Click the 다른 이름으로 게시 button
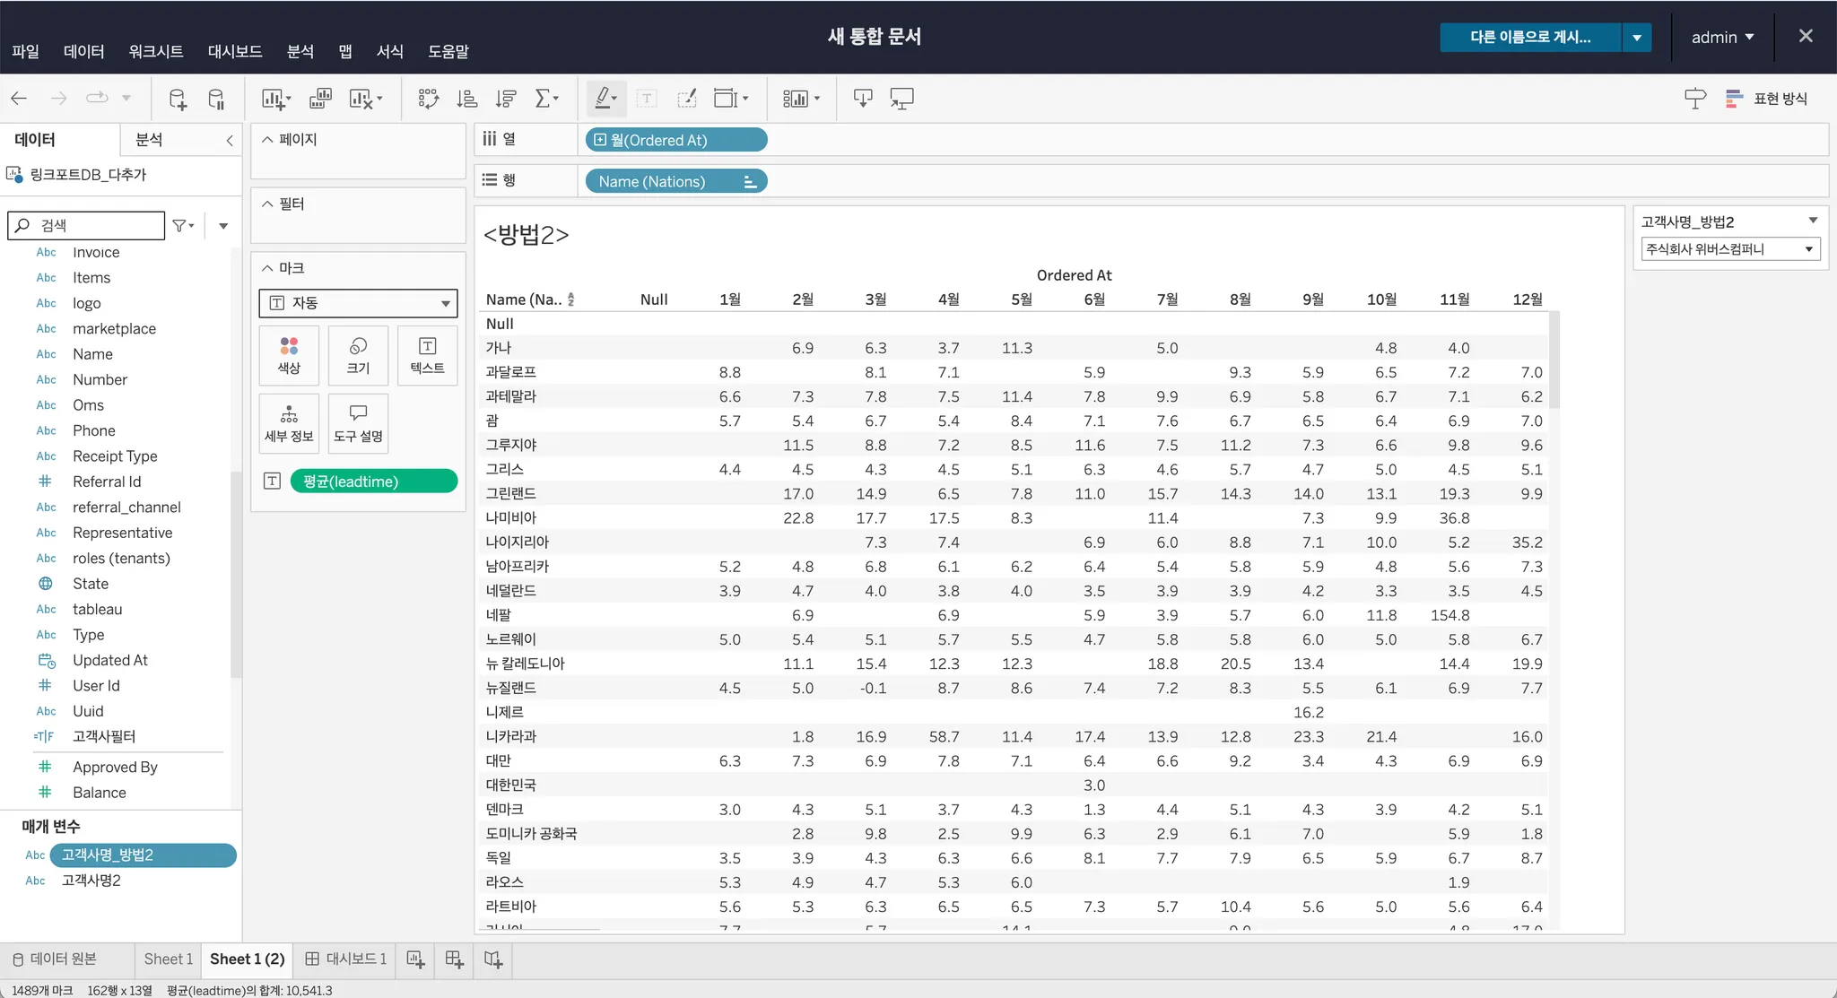 [x=1529, y=38]
